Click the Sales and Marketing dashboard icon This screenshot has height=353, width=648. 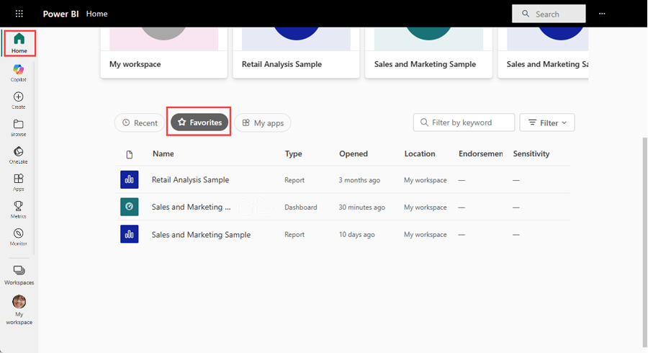pyautogui.click(x=130, y=207)
